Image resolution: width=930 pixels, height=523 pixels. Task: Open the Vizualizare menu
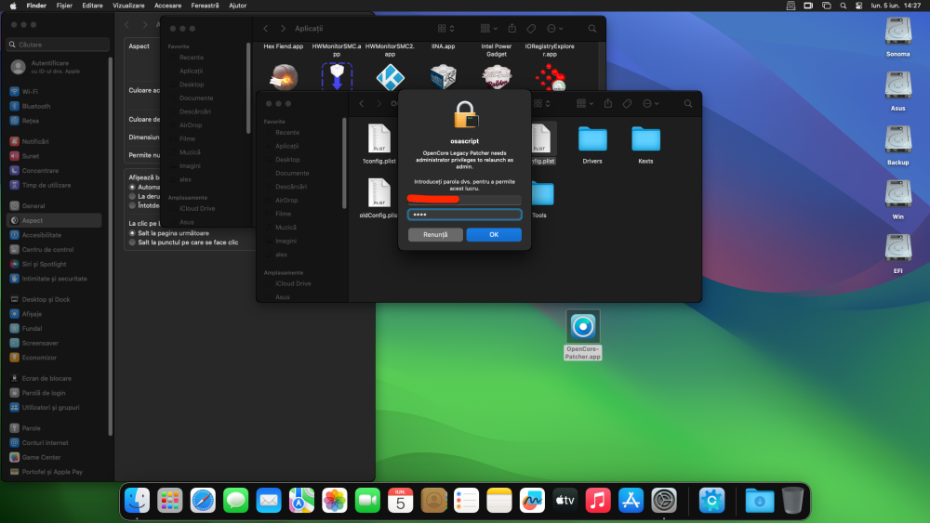pyautogui.click(x=128, y=6)
